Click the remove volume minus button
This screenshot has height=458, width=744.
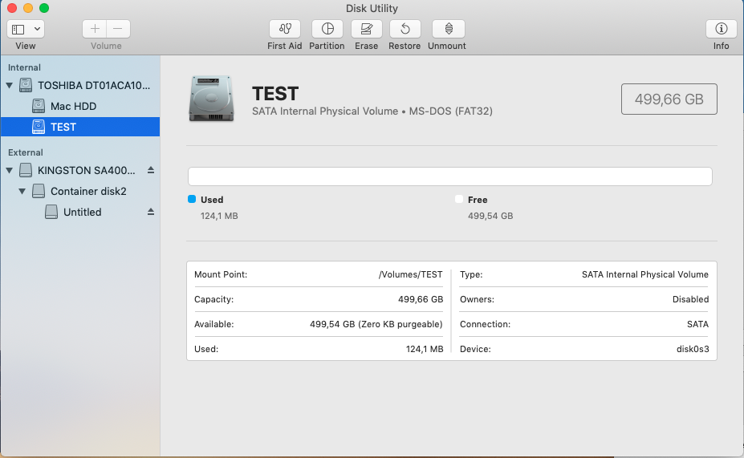coord(118,29)
